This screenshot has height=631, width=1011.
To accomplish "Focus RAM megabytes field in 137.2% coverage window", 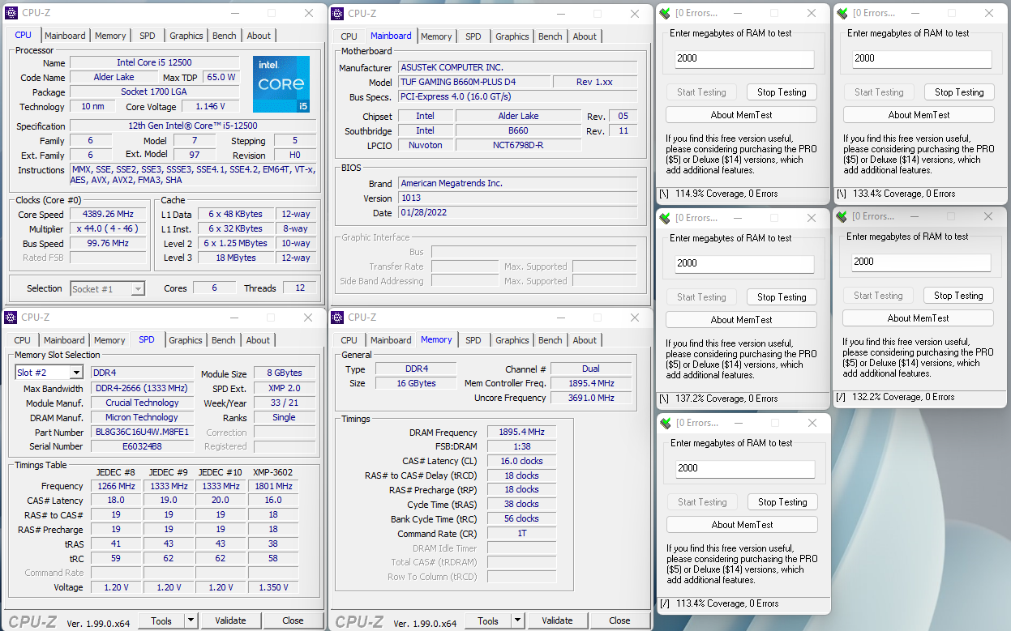I will tap(744, 263).
